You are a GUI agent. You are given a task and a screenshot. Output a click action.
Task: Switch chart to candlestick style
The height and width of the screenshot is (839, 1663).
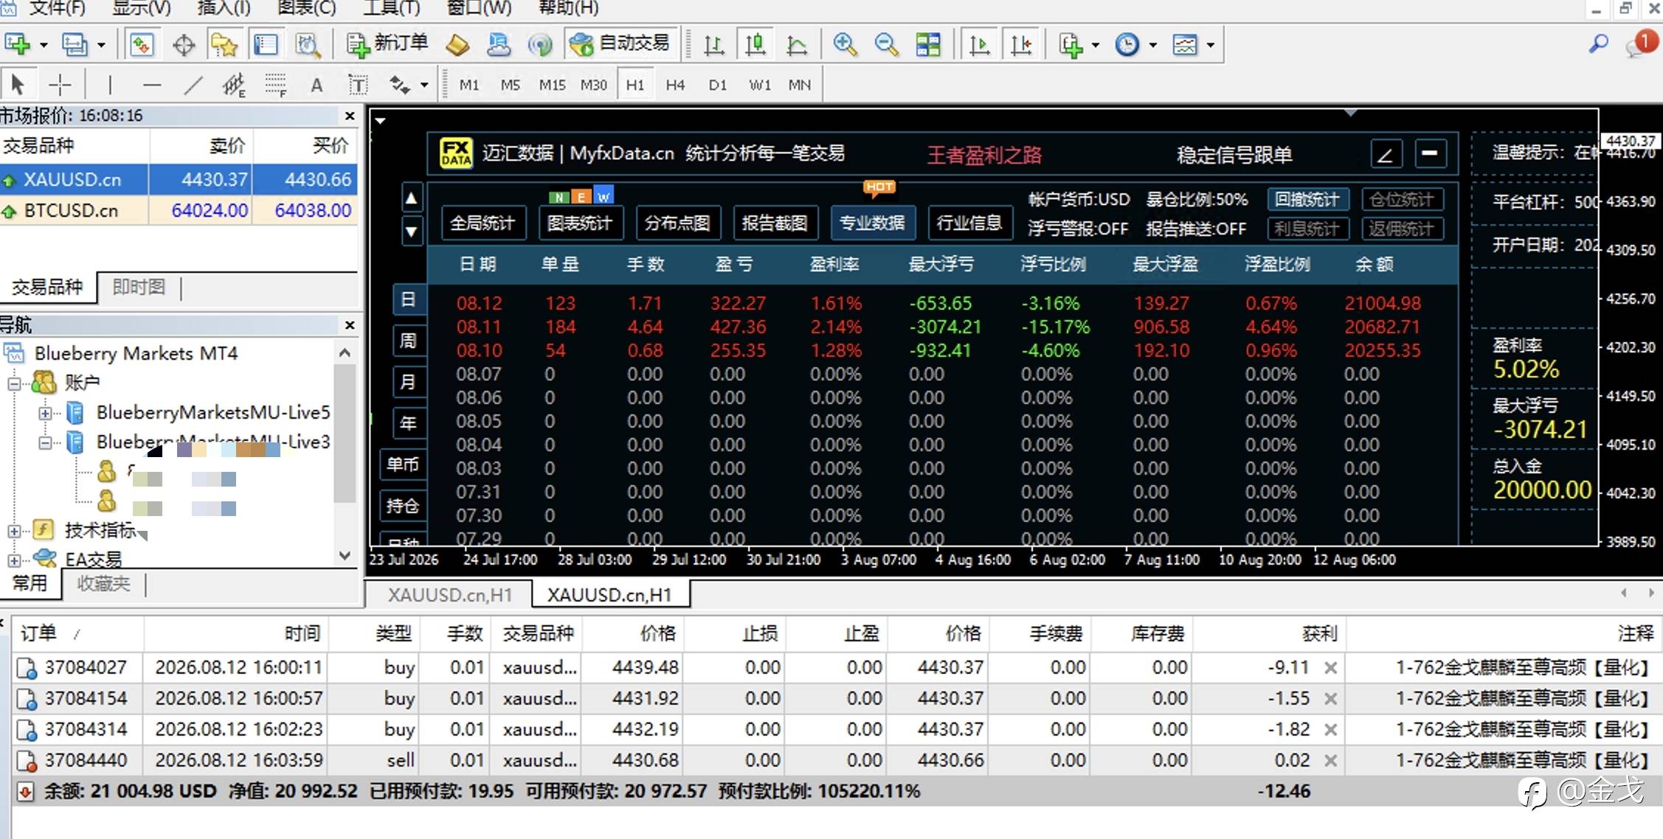755,45
